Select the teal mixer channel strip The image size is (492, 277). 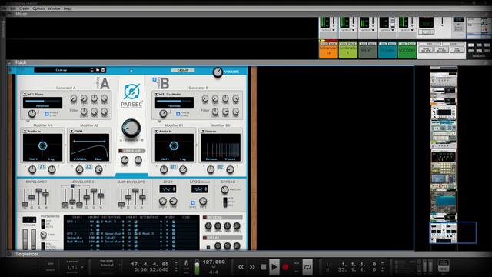coord(387,50)
